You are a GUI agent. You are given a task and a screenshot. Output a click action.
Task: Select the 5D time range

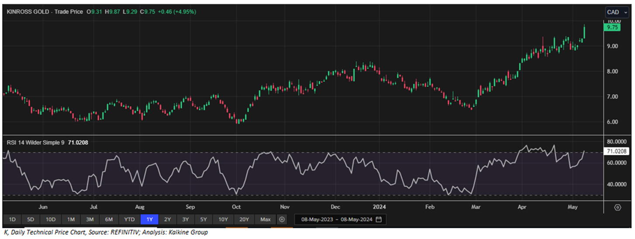click(31, 219)
